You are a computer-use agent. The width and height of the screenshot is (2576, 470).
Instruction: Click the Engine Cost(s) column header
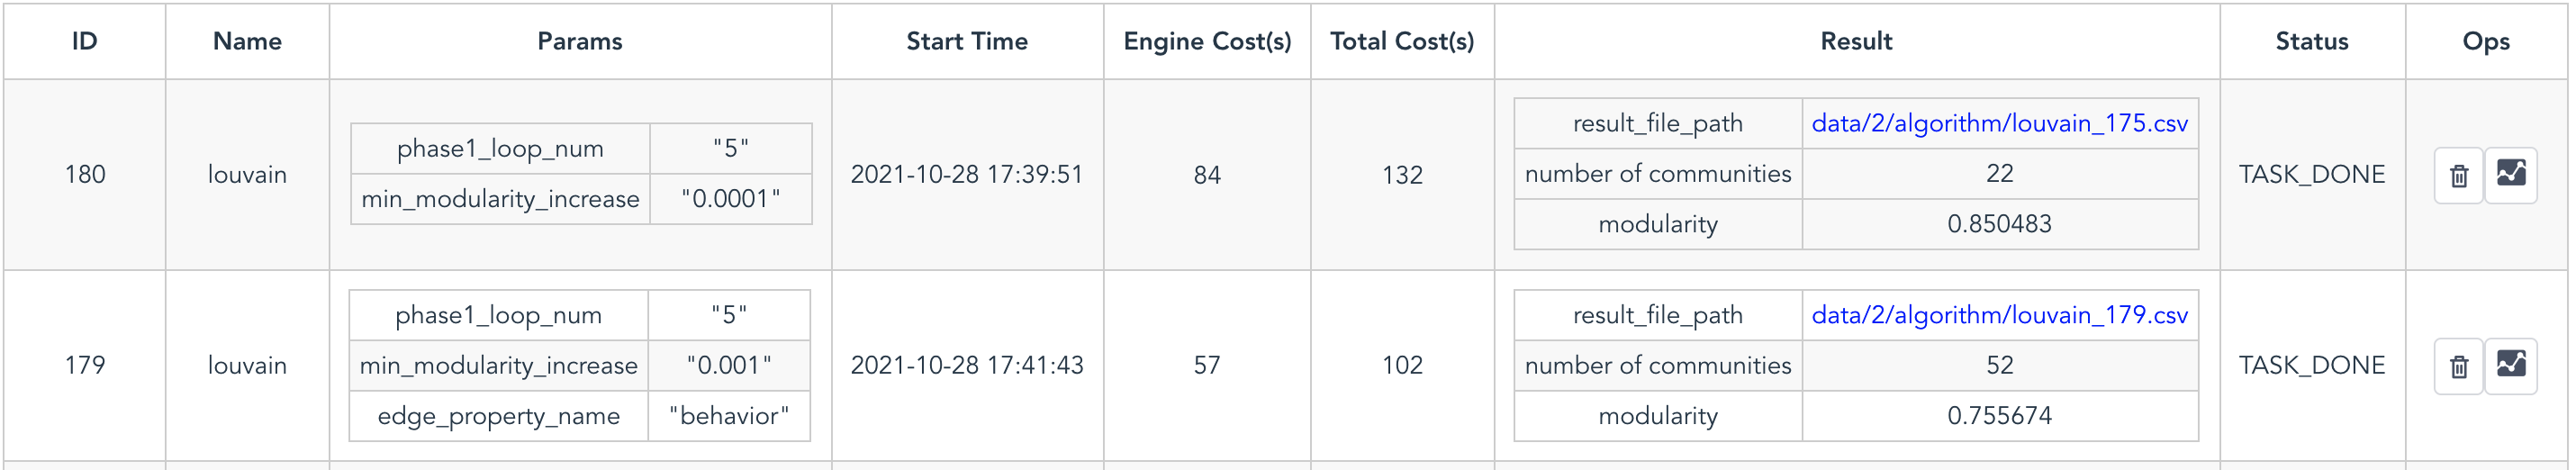pos(1207,41)
